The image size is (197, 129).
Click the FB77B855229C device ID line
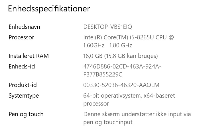pos(103,74)
